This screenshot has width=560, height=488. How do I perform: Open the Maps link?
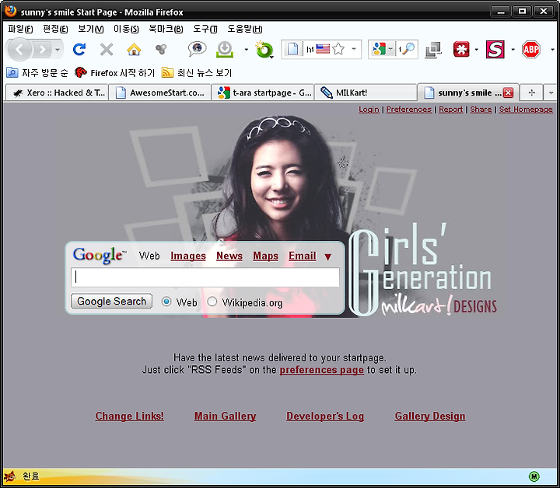tap(265, 256)
